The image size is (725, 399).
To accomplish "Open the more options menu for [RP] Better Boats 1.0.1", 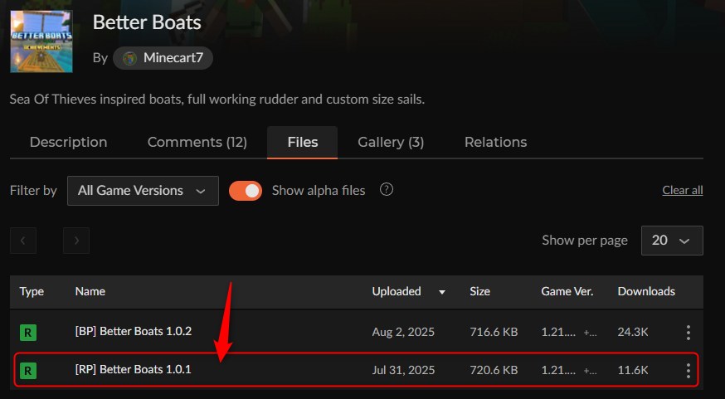I will point(689,370).
